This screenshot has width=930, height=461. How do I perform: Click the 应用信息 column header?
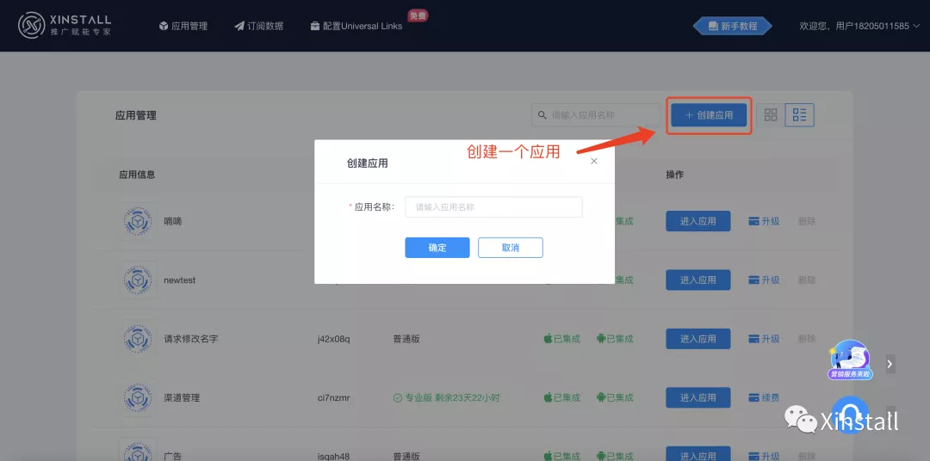point(137,175)
